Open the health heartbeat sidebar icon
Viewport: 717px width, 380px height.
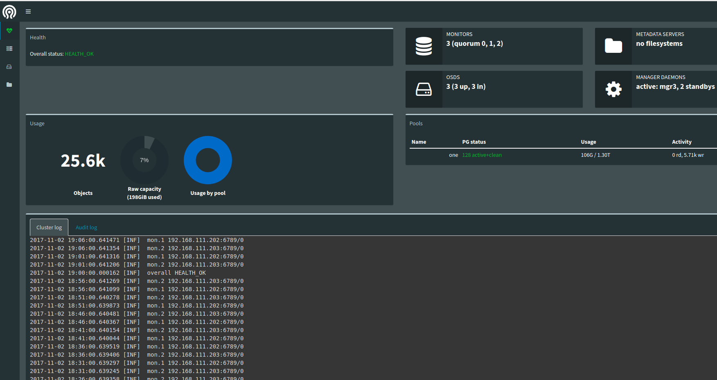coord(9,31)
